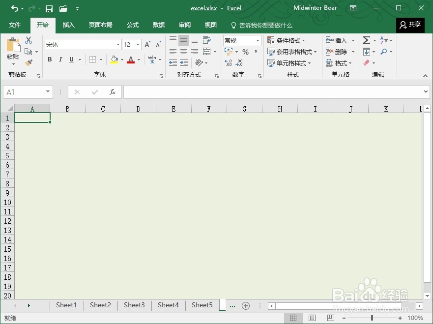Click the Wrap Text icon
433x324 pixels.
tap(206, 40)
